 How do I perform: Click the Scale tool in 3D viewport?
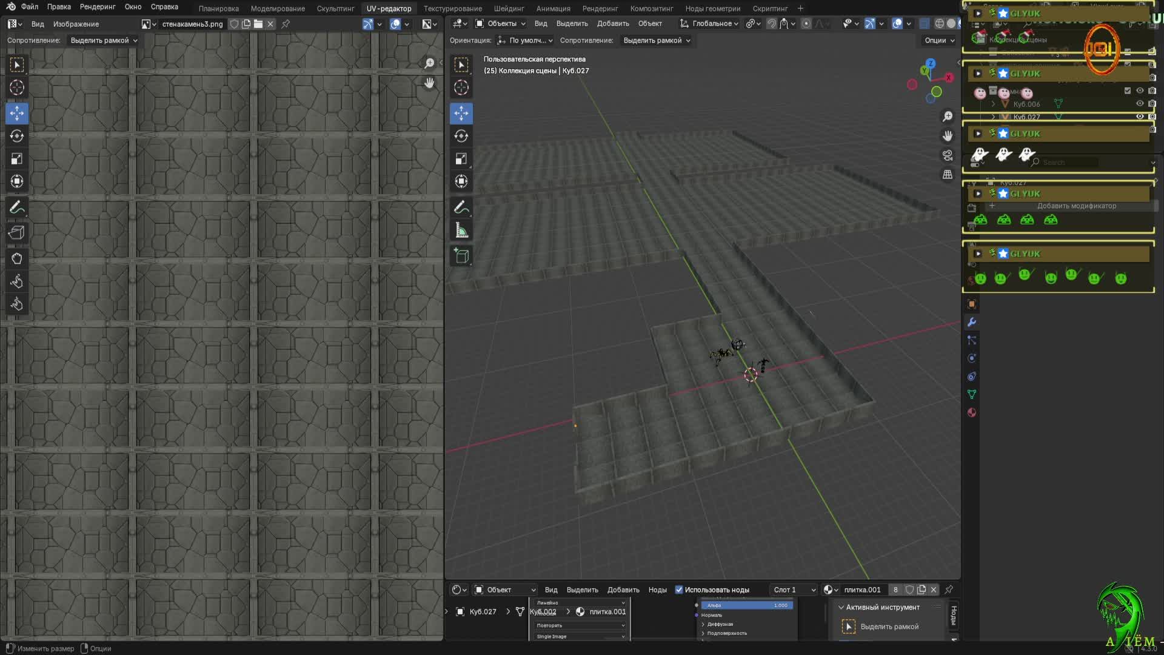click(x=461, y=159)
